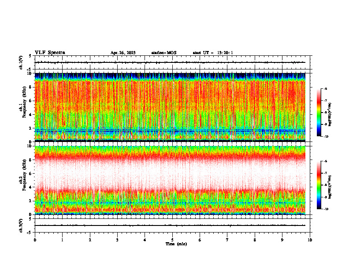Click ch.1 frequency axis tick '4'
The height and width of the screenshot is (269, 349).
tap(31, 115)
